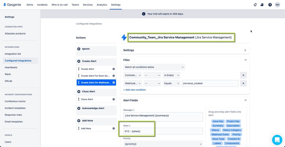This screenshot has height=147, width=285.
Task: Open Slack in the sidebar
Action: [8, 74]
